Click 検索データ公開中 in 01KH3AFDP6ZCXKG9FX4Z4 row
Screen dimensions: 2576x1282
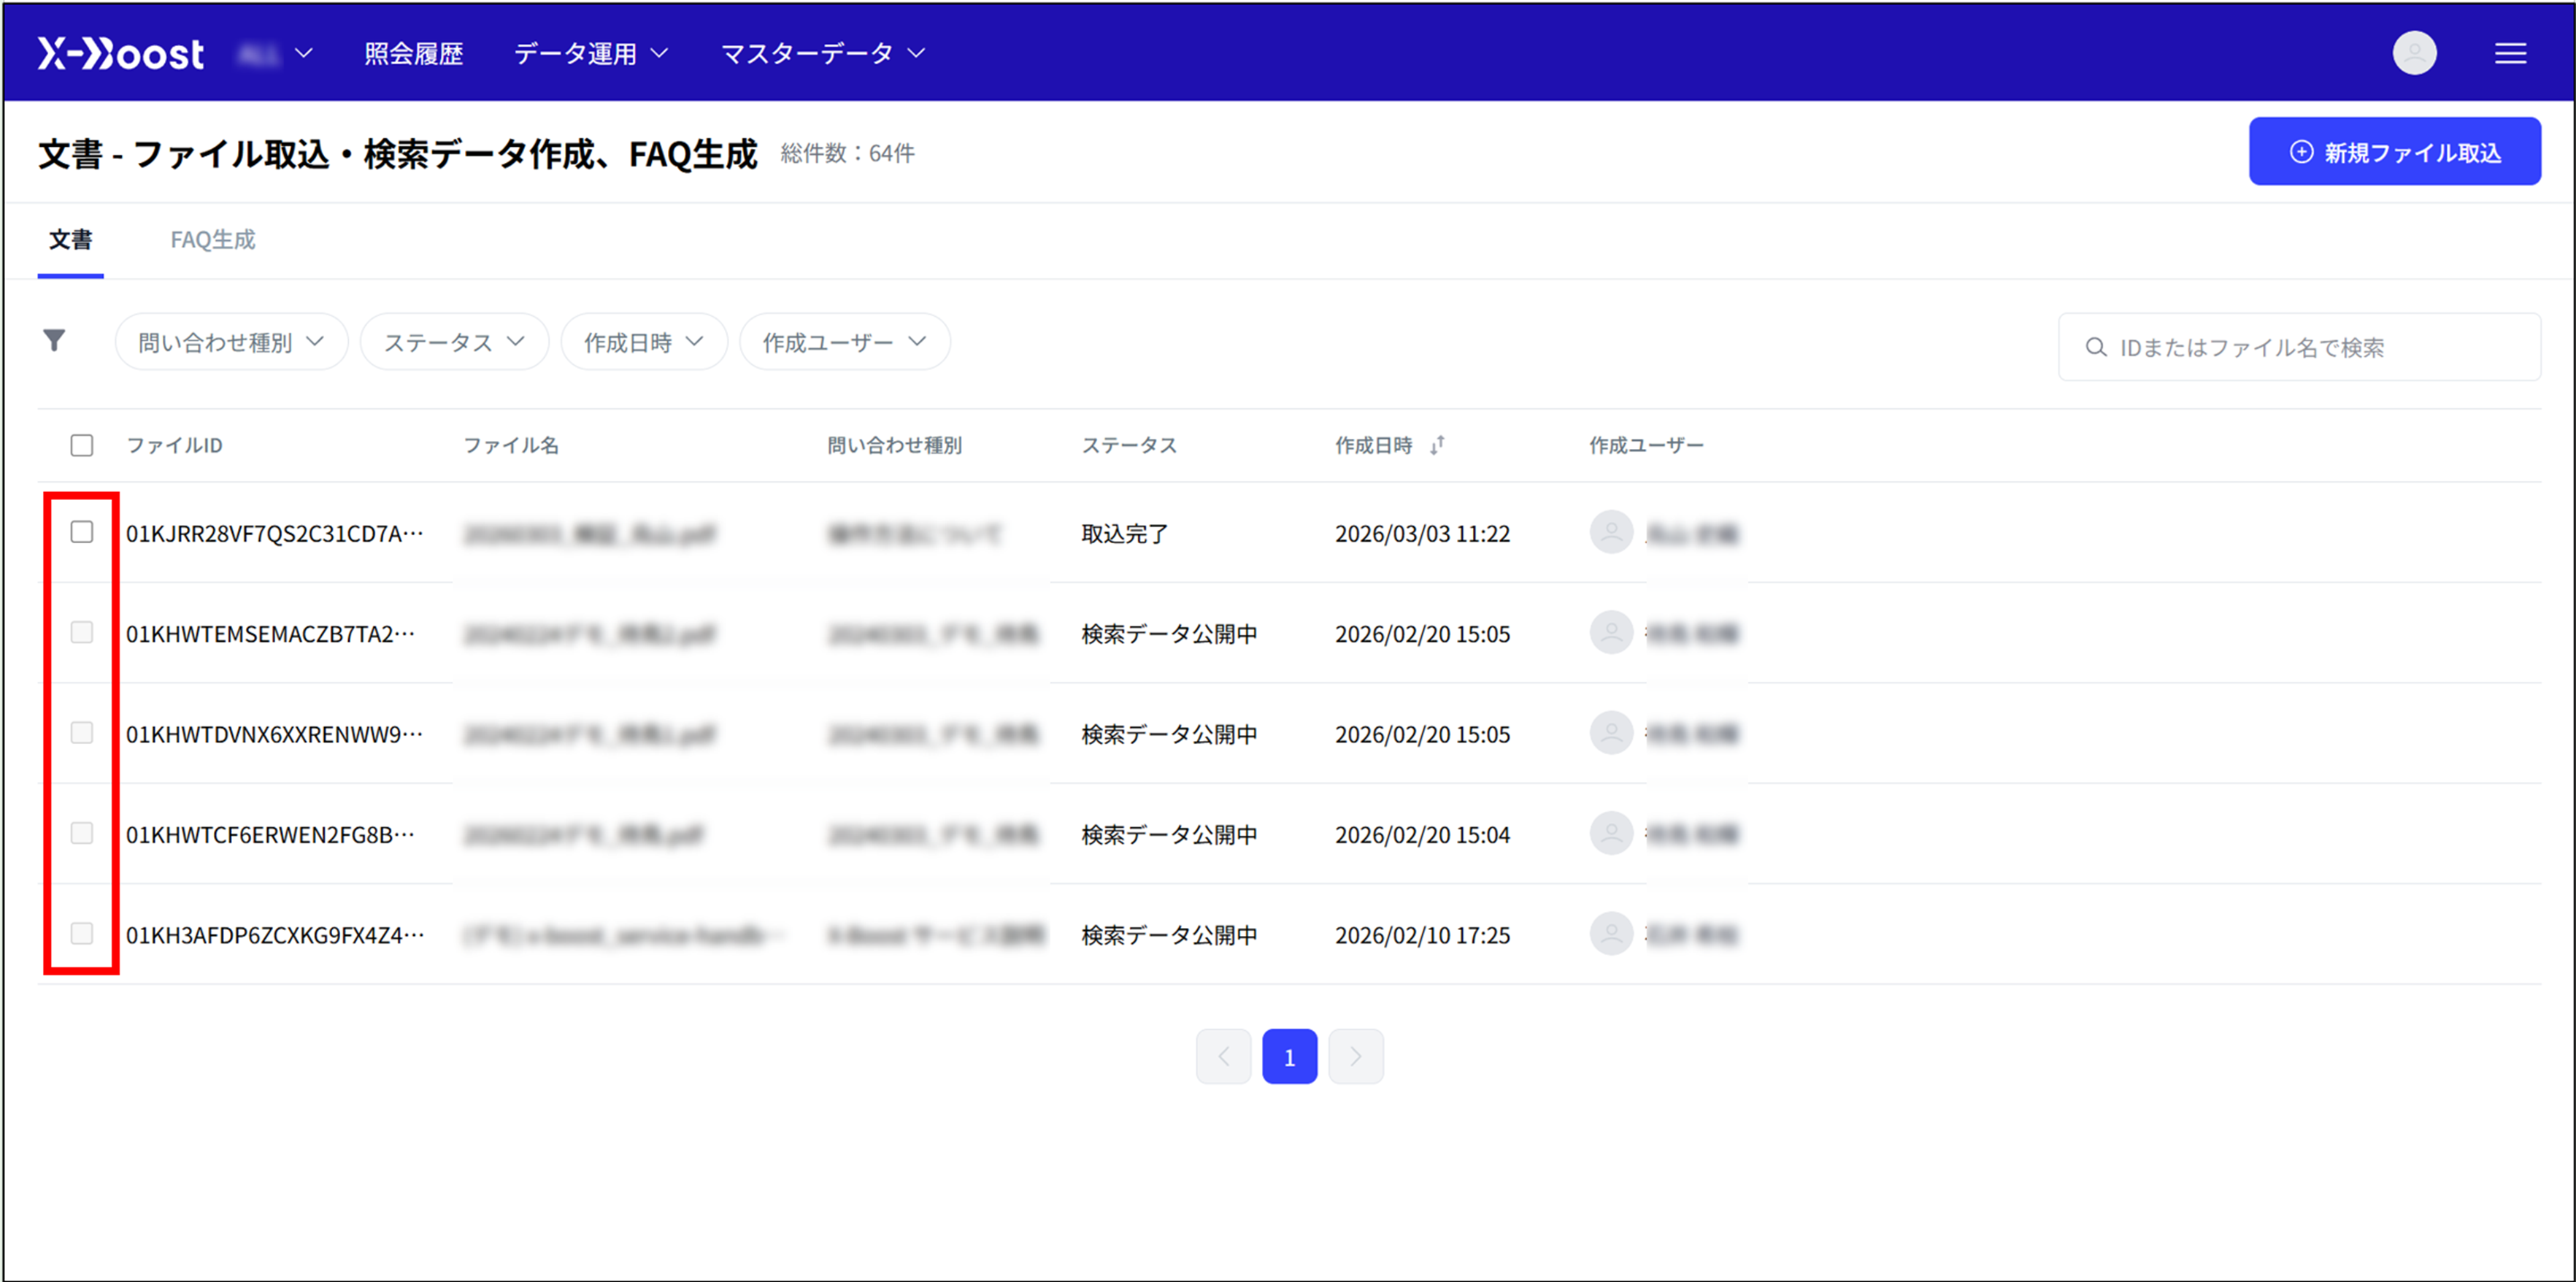coord(1169,935)
